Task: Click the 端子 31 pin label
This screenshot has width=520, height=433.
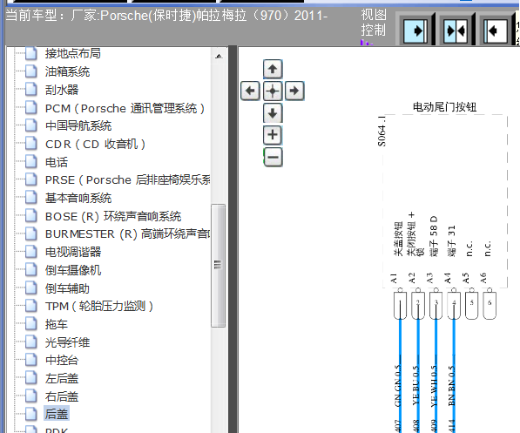Action: [451, 241]
